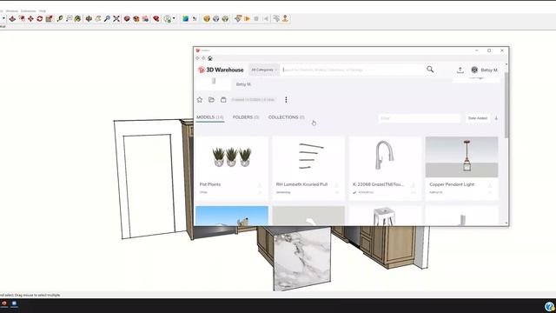Screen dimensions: 556x313
Task: Select the red four-arrow Move tool
Action: coord(31,19)
